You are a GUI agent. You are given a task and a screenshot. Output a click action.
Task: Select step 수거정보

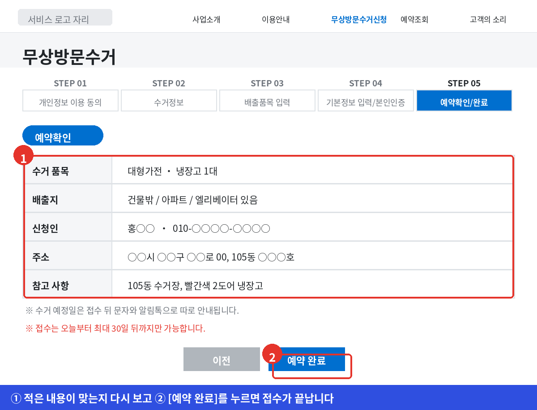coord(169,101)
